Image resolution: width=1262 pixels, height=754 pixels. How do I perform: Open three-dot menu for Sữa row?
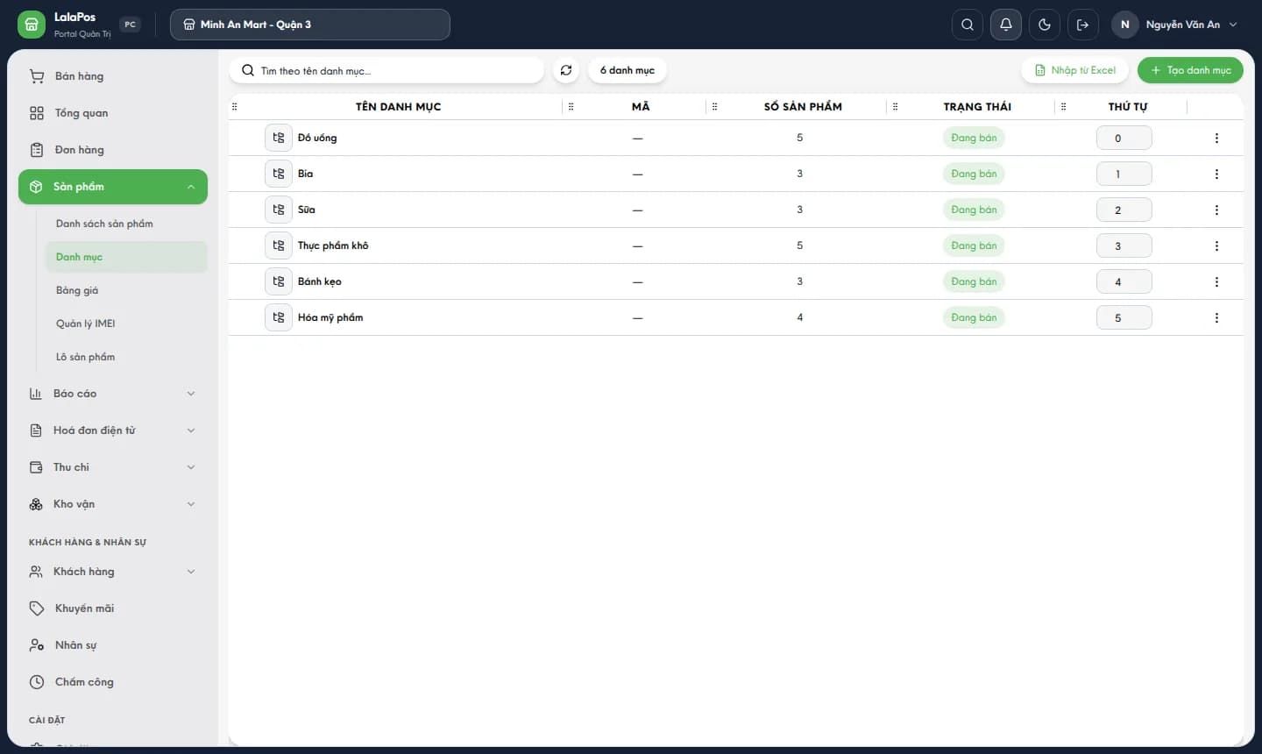click(1216, 210)
